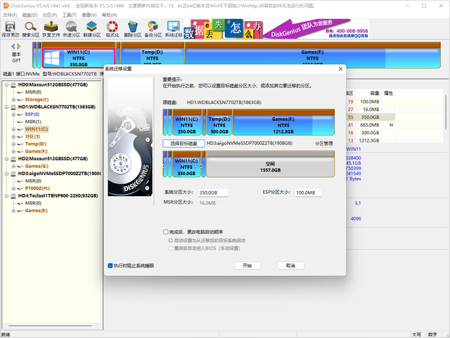Screen dimensions: 450x338
Task: Open the 分区(P) menu
Action: click(50, 15)
